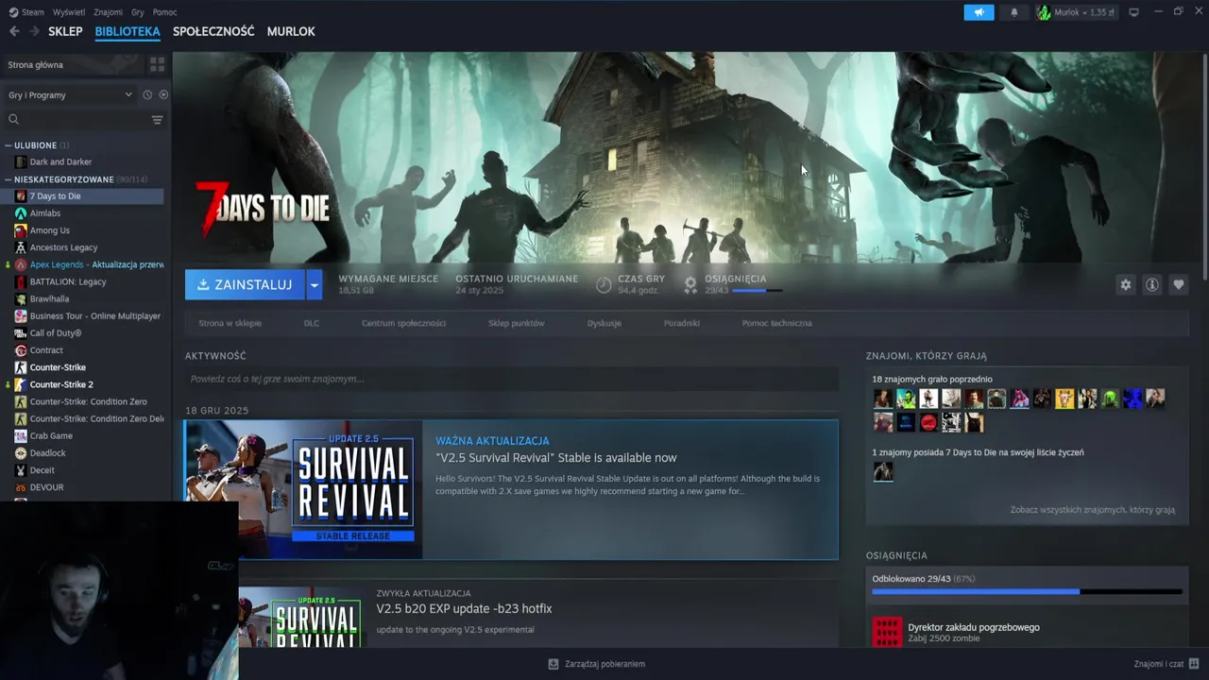Open advanced filter options icon

[157, 119]
